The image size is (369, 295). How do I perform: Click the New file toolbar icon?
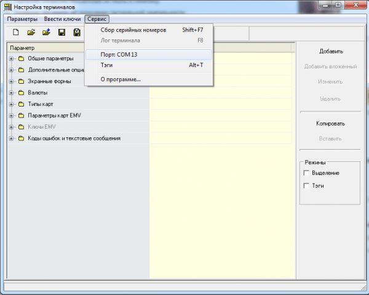coord(16,32)
